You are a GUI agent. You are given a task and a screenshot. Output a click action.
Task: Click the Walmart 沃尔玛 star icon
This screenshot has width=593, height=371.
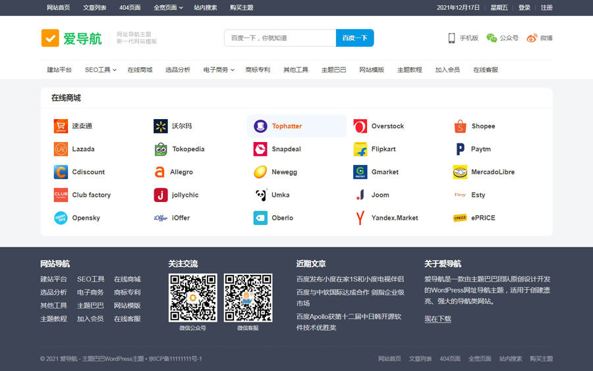tap(161, 126)
